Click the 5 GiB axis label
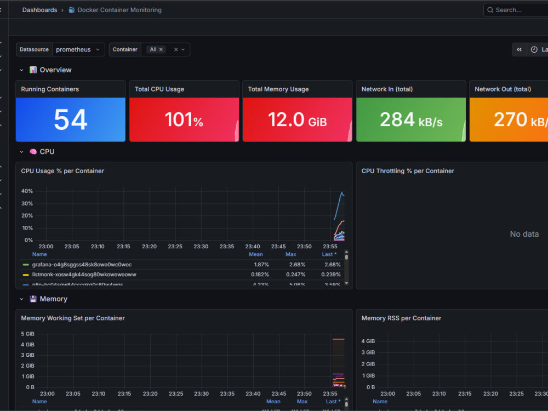The height and width of the screenshot is (411, 548). [27, 334]
